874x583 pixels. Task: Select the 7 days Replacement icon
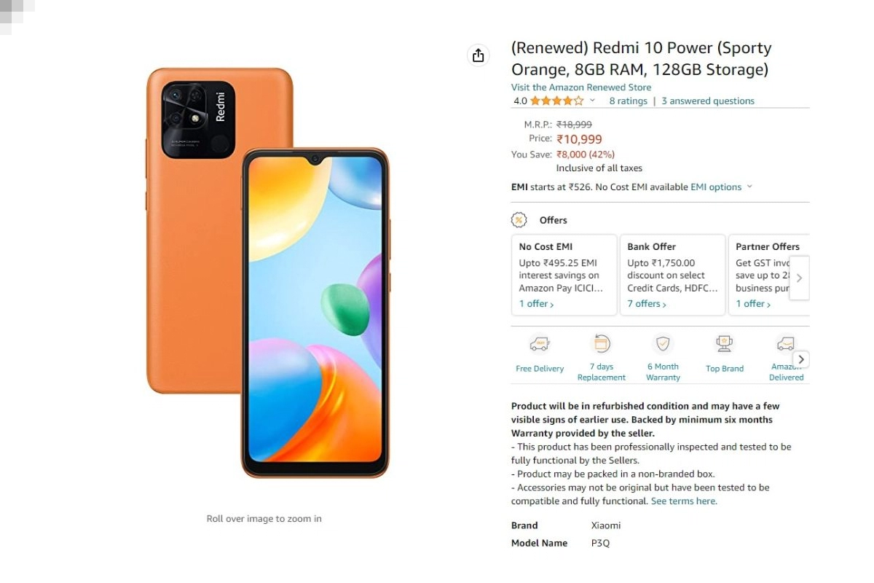click(602, 343)
